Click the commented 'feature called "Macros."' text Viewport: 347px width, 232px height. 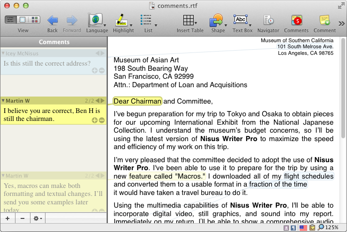pyautogui.click(x=167, y=176)
